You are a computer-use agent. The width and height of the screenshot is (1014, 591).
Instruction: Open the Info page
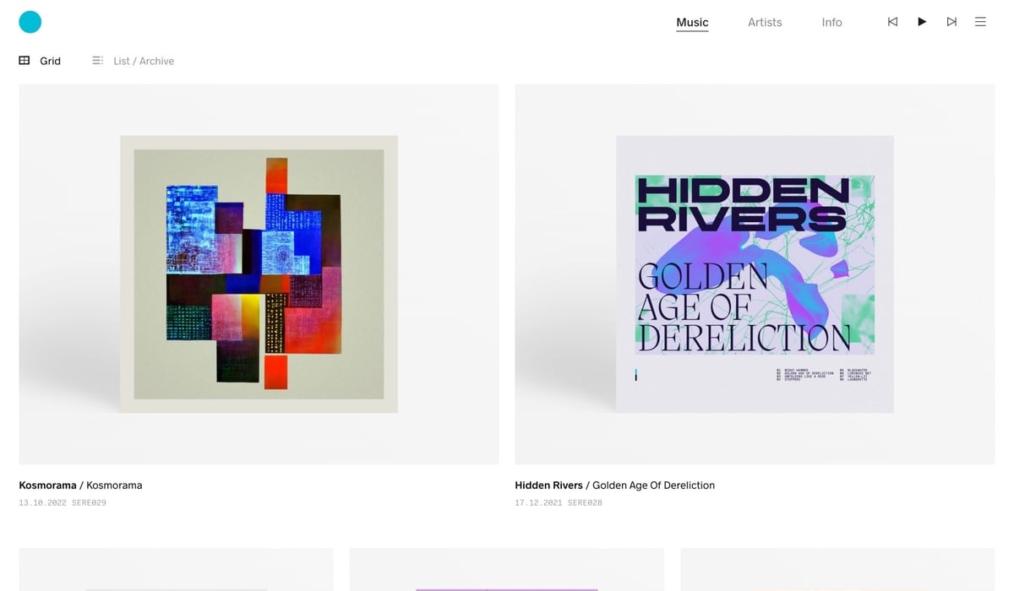click(x=831, y=23)
